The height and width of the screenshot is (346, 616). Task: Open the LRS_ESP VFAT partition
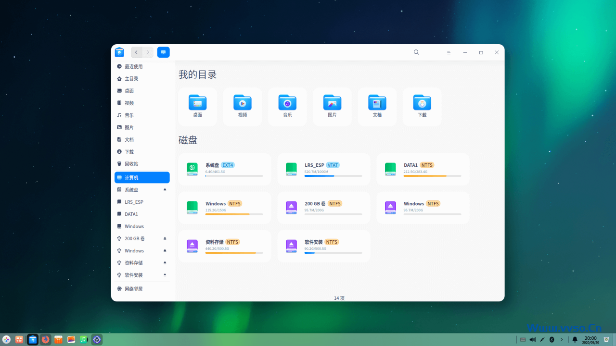pyautogui.click(x=323, y=169)
